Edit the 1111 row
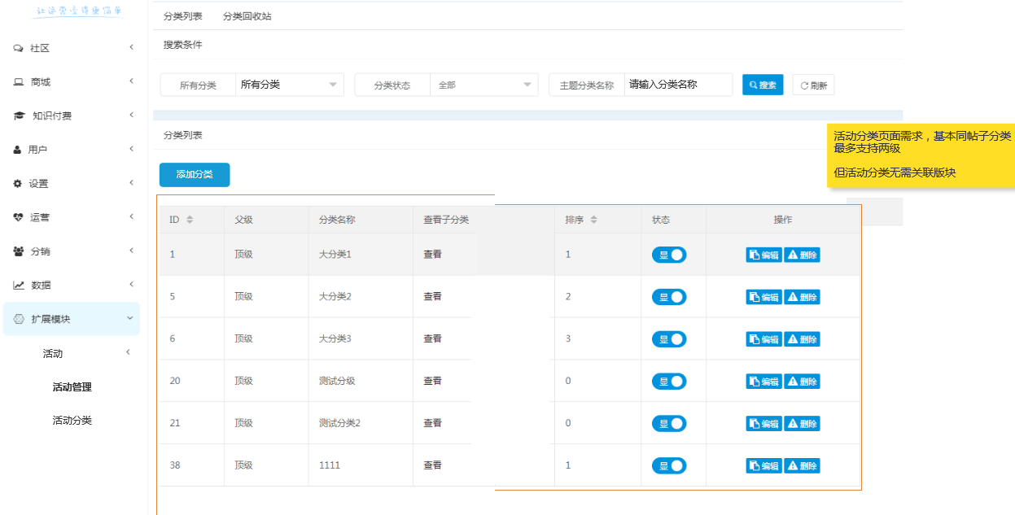This screenshot has height=515, width=1015. [x=764, y=466]
